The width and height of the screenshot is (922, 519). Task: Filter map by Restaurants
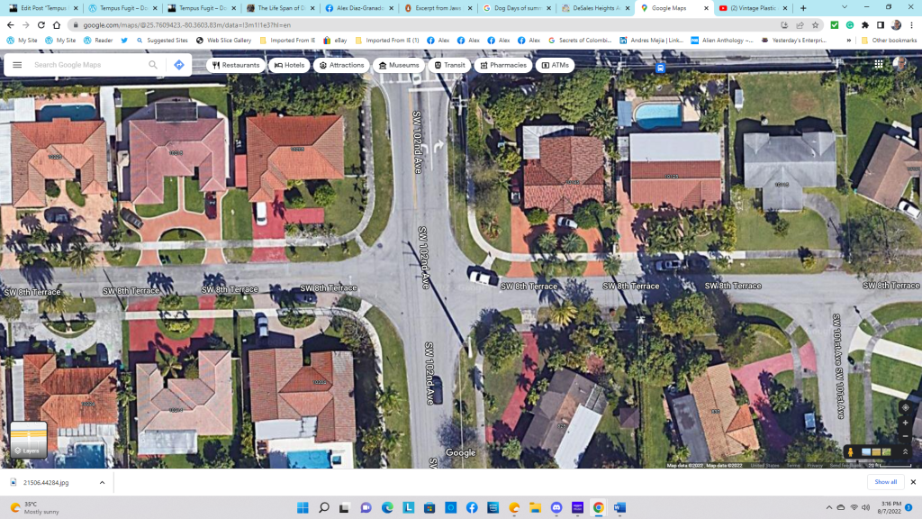236,65
